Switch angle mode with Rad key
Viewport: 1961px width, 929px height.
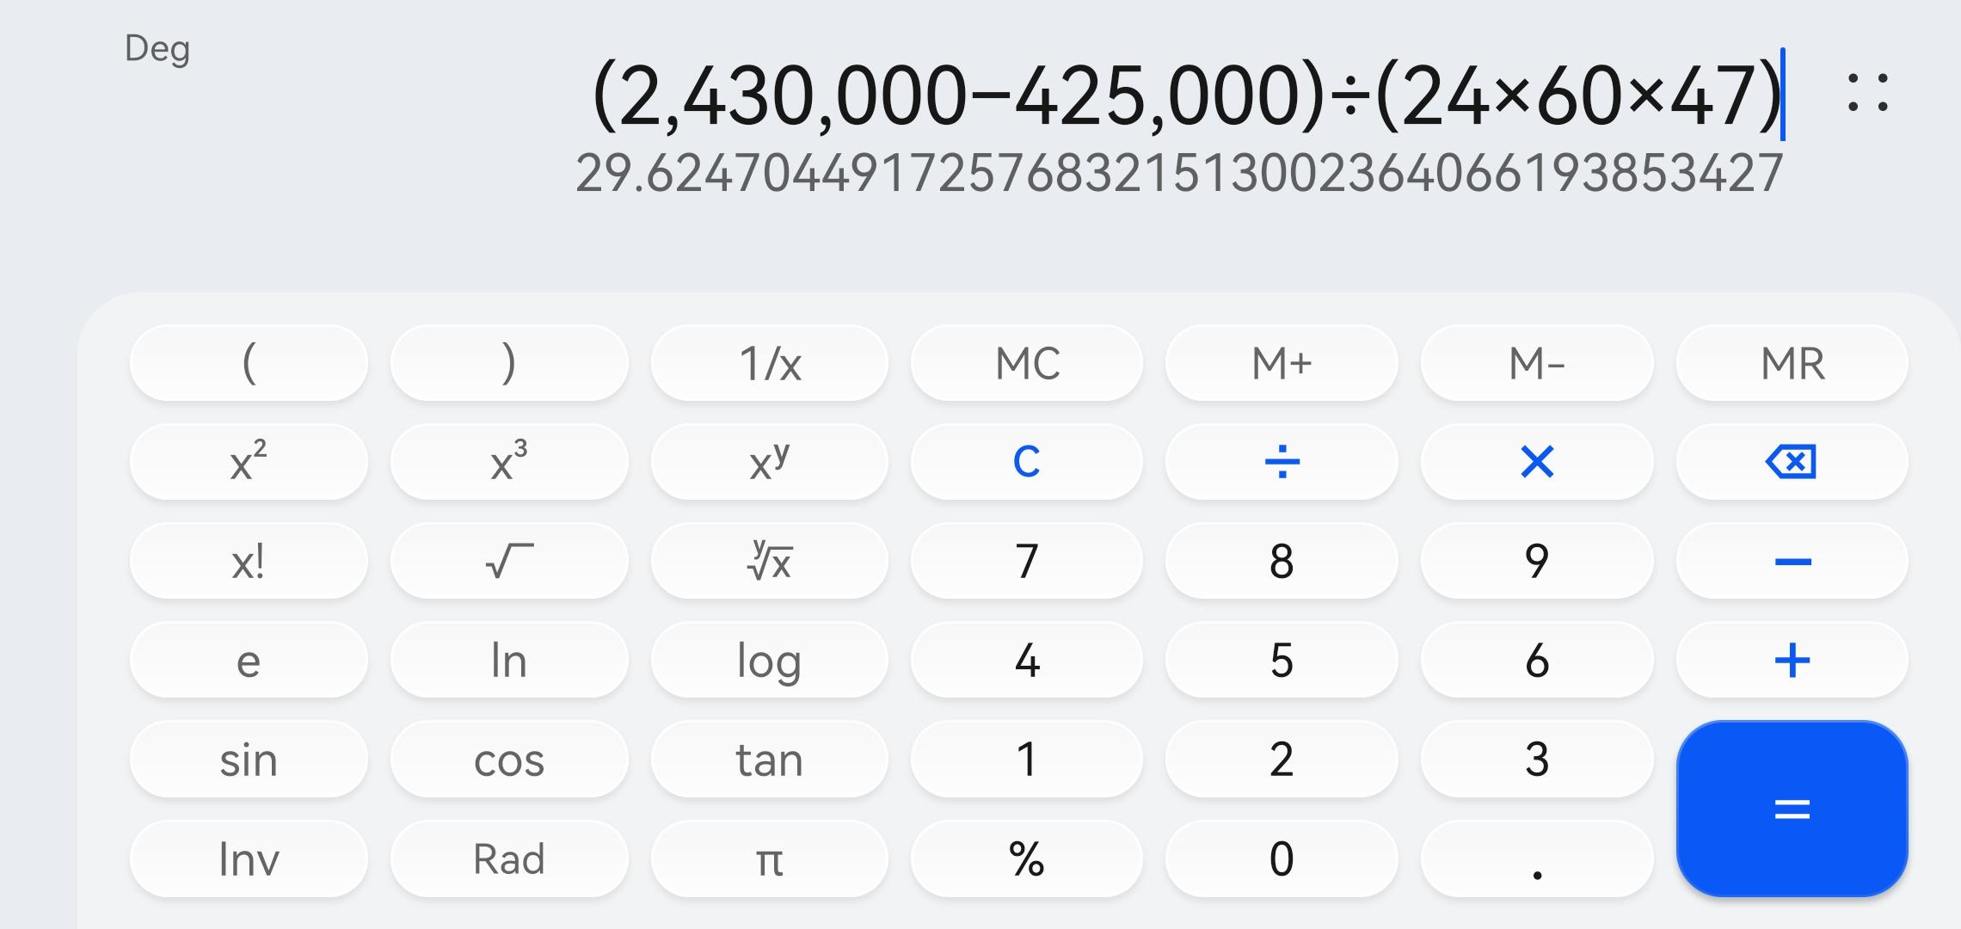click(509, 859)
